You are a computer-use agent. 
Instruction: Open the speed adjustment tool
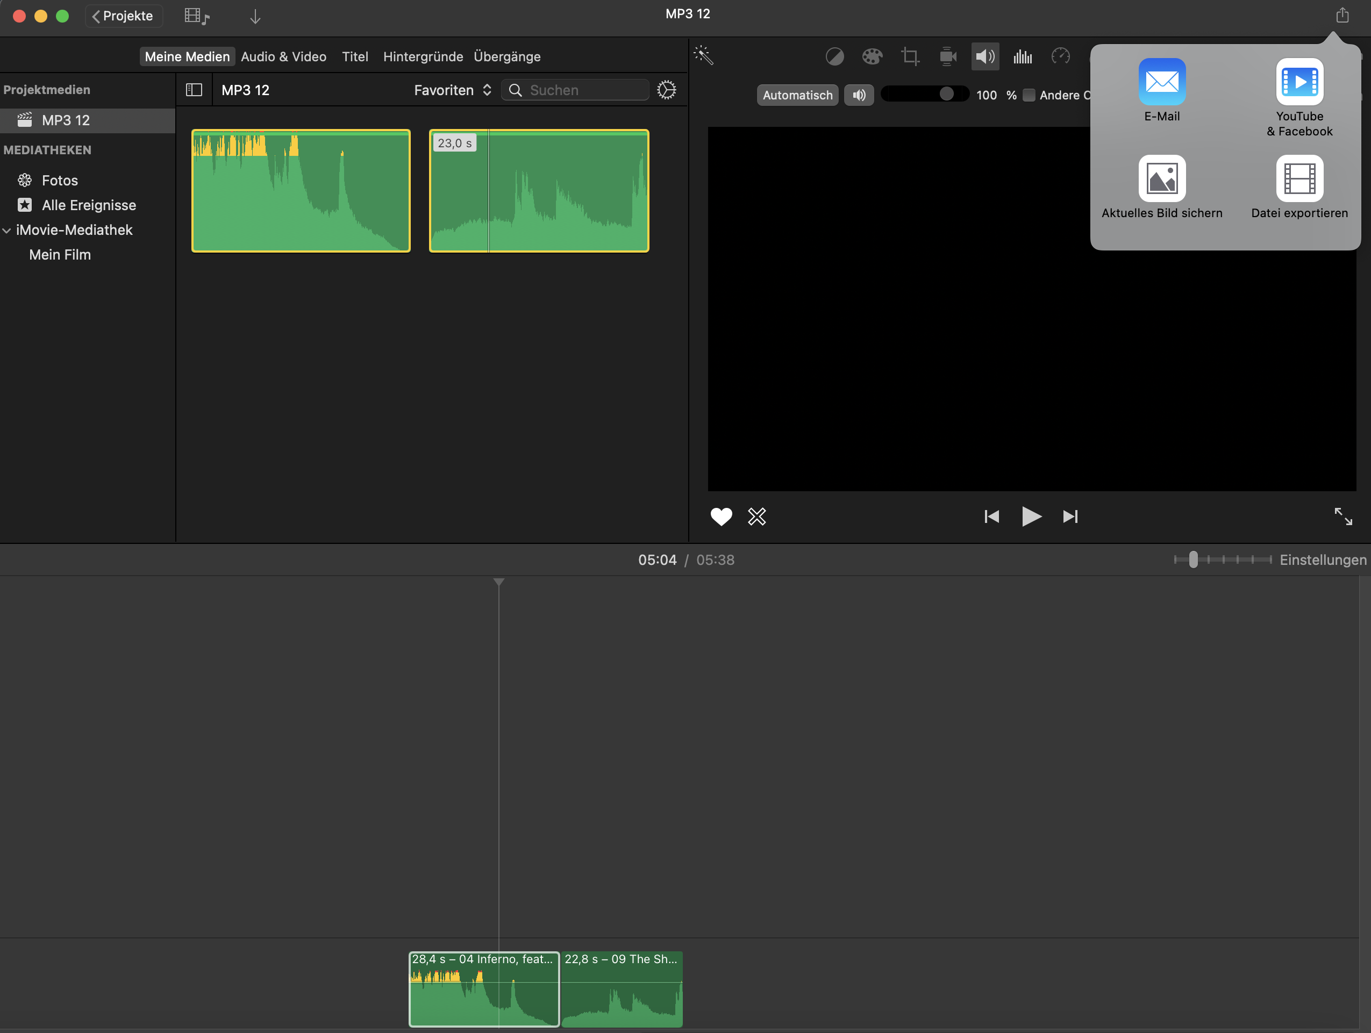(x=1060, y=56)
